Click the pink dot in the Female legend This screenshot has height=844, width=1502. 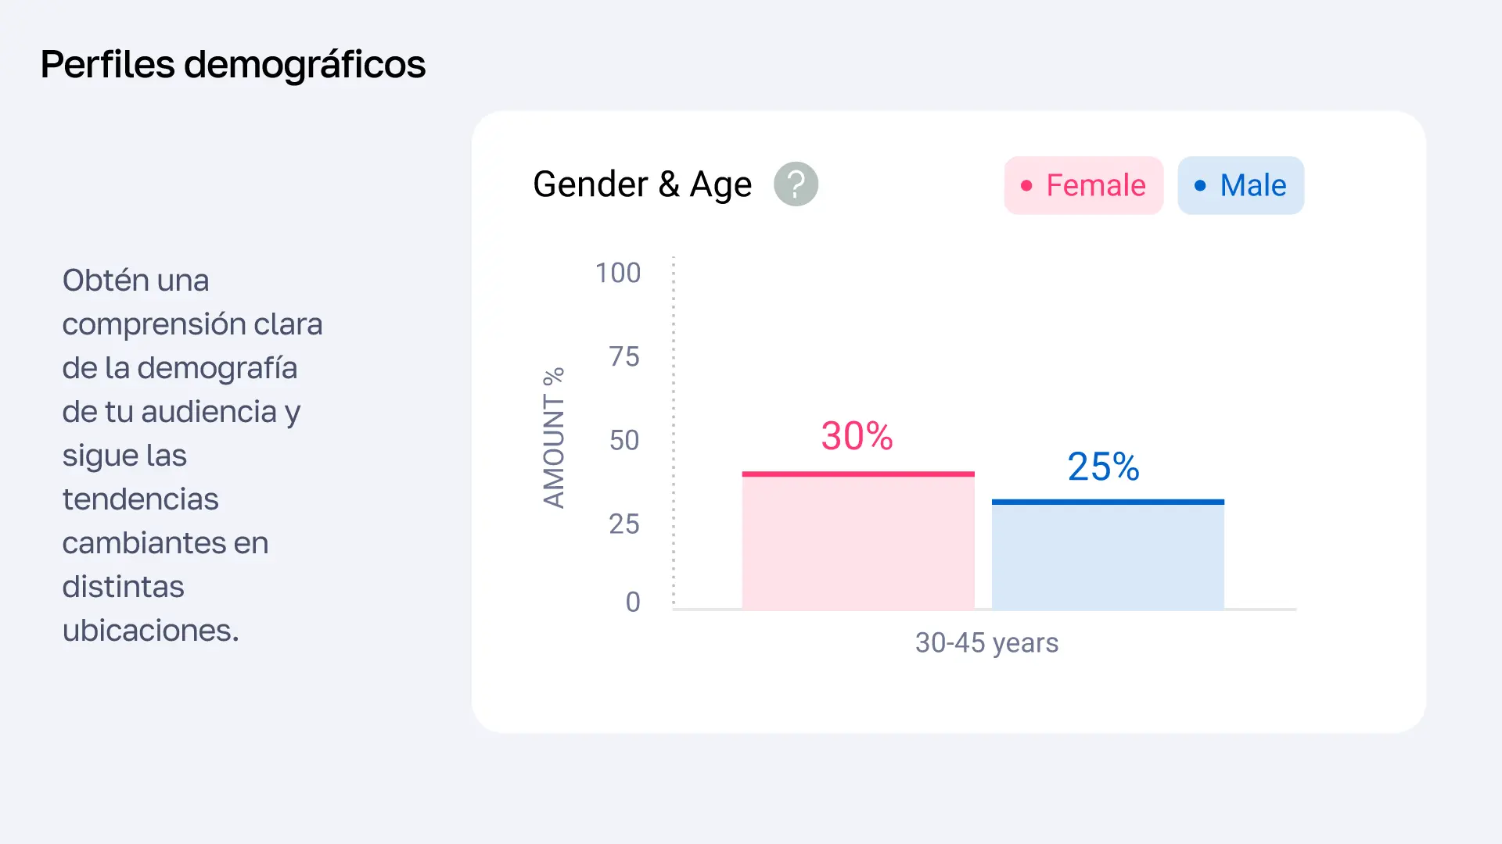1026,186
